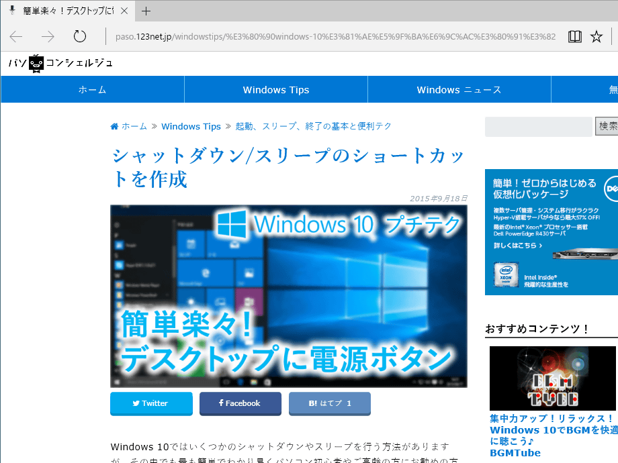Open the BGM Tube thumbnail image
Image resolution: width=618 pixels, height=463 pixels.
click(x=553, y=378)
